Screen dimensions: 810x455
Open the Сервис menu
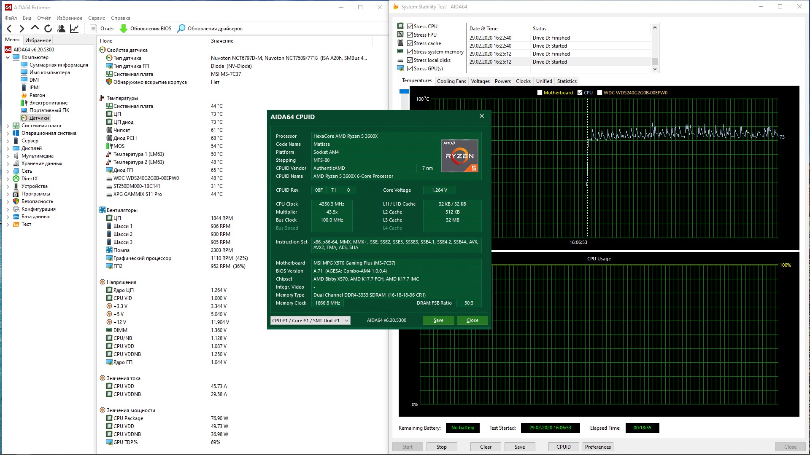point(96,18)
